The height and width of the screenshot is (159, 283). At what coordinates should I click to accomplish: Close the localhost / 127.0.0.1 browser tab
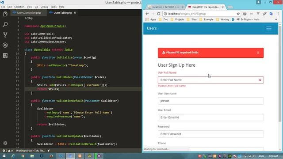click(x=183, y=7)
